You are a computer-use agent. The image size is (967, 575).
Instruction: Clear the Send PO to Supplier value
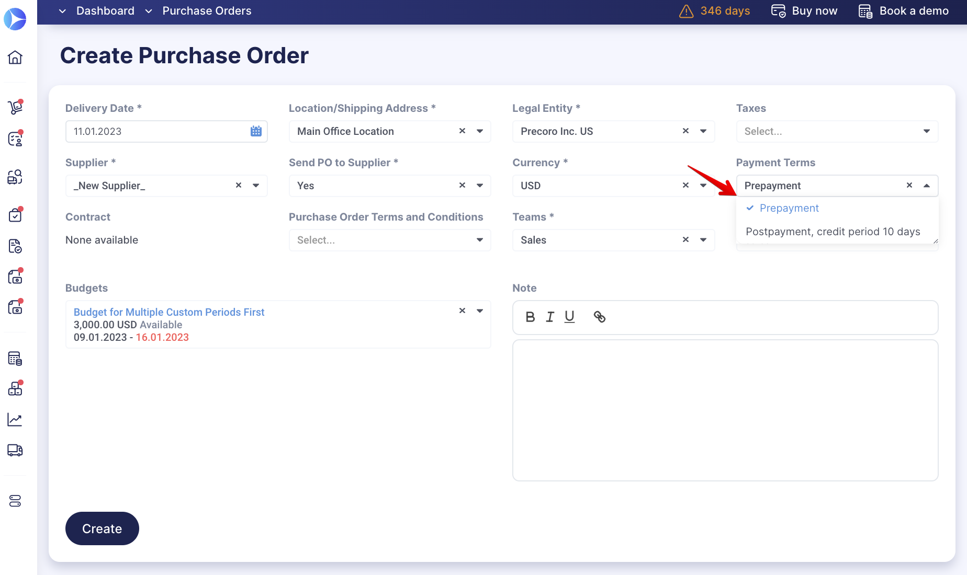[x=462, y=185]
